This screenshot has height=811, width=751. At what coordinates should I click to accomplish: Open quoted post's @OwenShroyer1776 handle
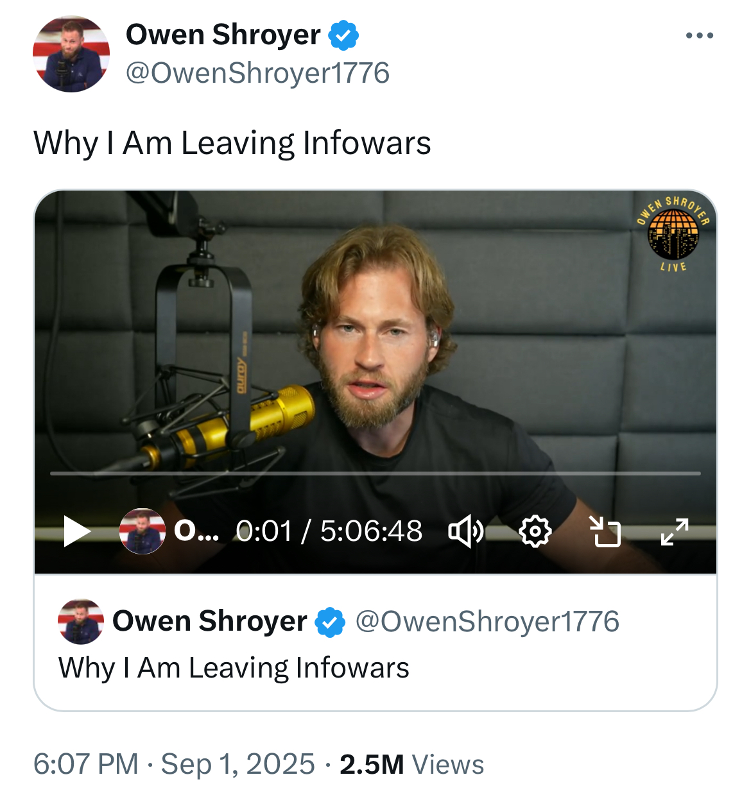(487, 622)
